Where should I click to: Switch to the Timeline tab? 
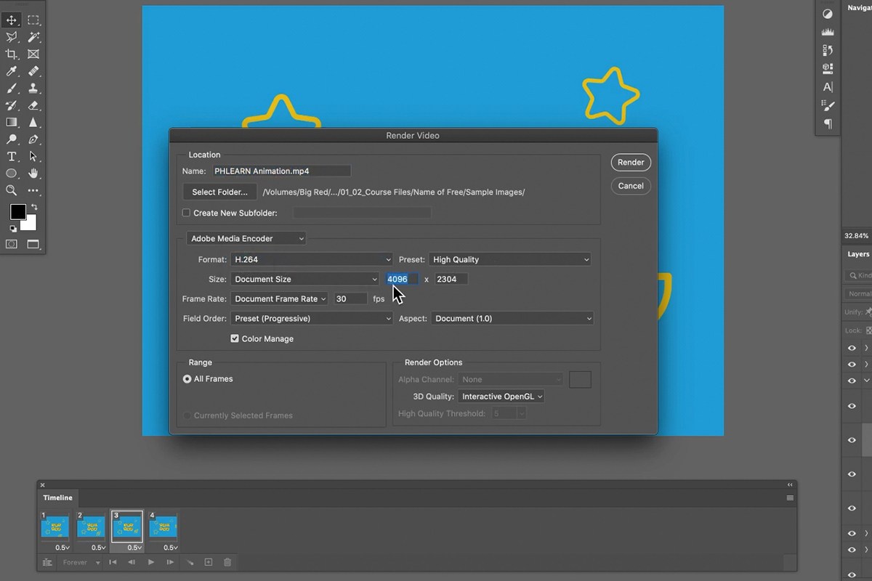[x=57, y=497]
